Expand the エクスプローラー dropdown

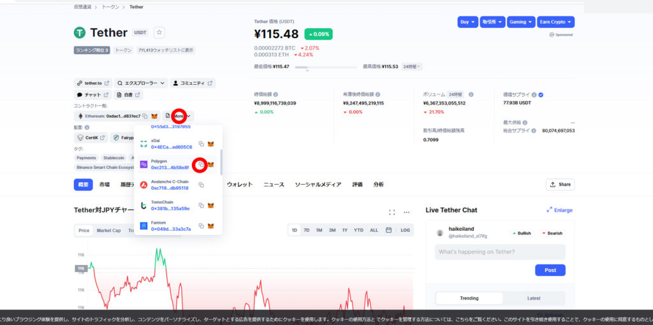(141, 83)
